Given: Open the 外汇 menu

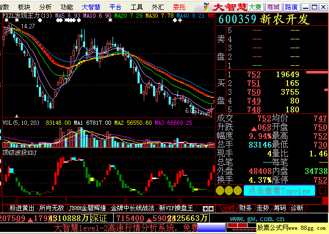Looking at the screenshot, I should coord(158,7).
